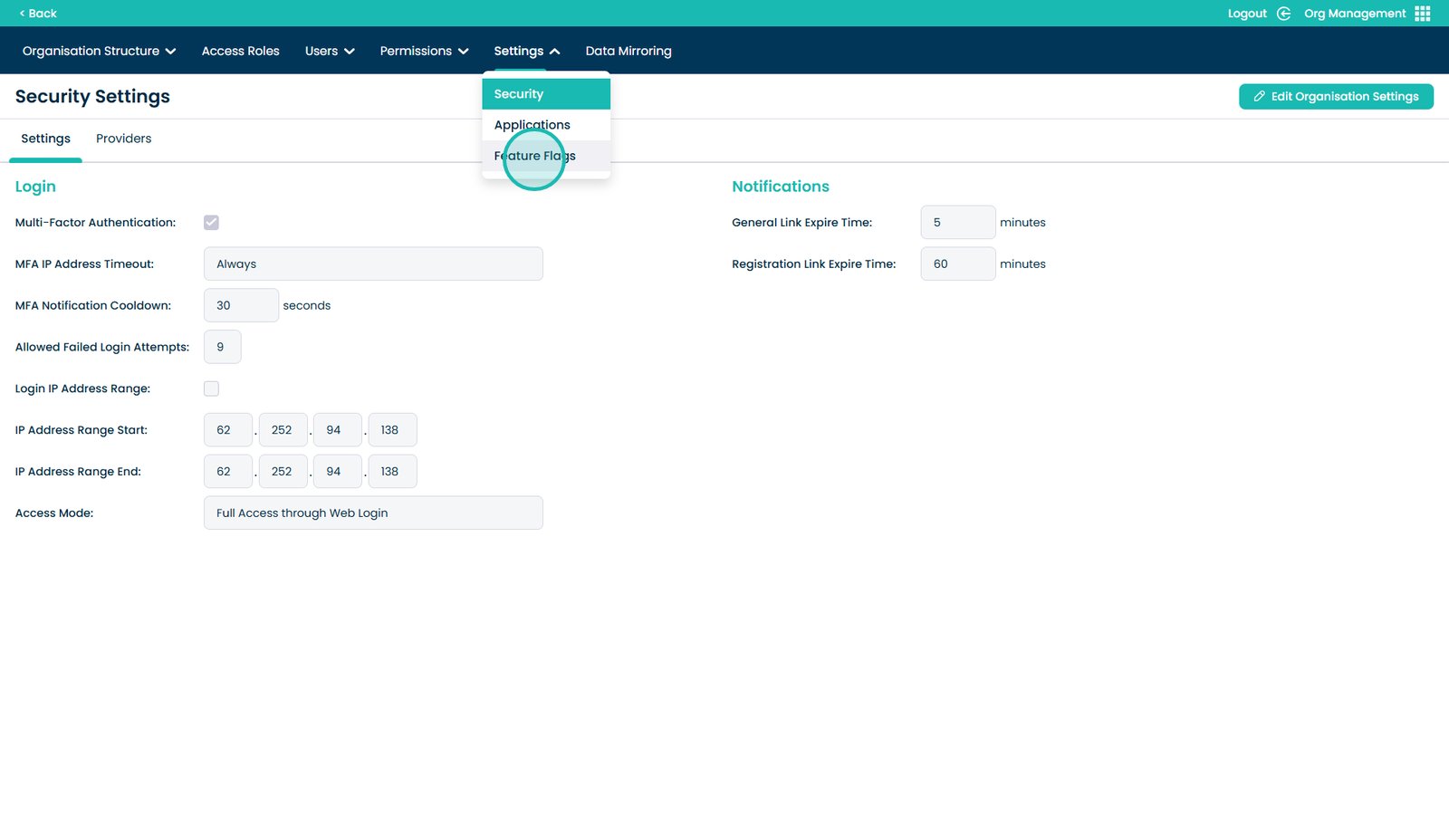Open Access Roles page
Viewport: 1449px width, 815px height.
pyautogui.click(x=240, y=52)
